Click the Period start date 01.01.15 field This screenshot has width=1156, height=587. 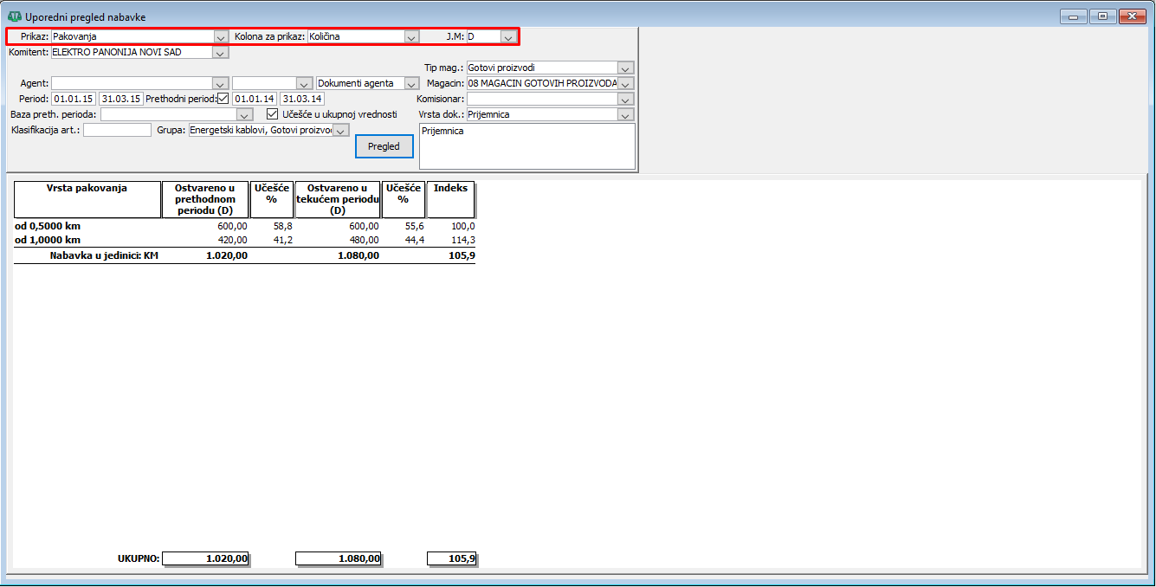[73, 99]
